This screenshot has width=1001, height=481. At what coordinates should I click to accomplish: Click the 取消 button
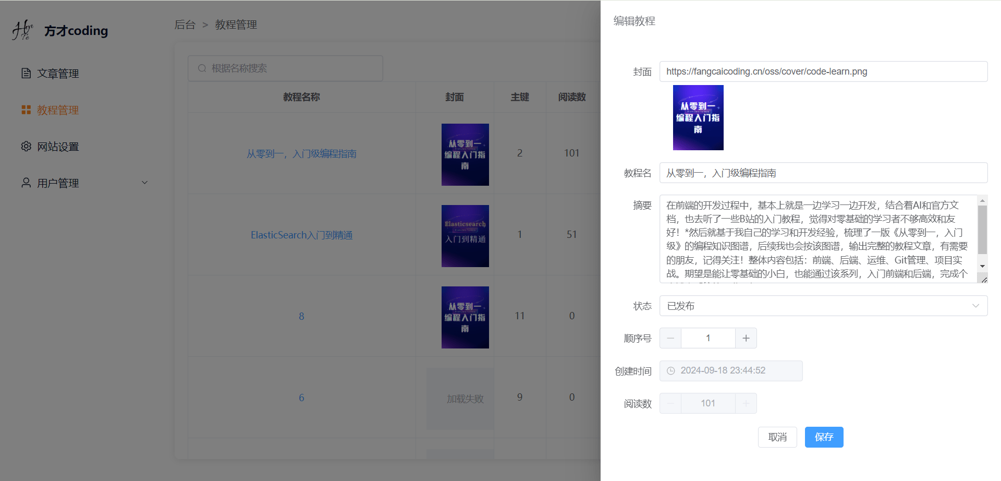pyautogui.click(x=777, y=437)
